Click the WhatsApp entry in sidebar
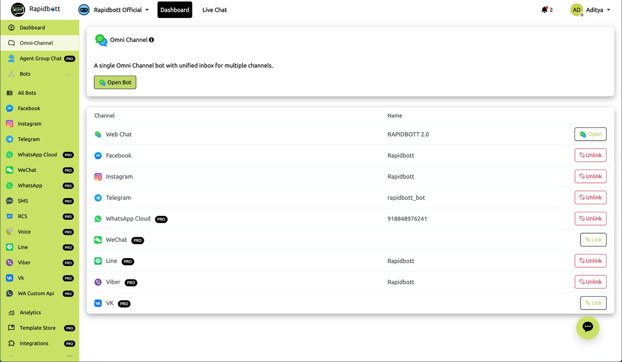 point(40,185)
